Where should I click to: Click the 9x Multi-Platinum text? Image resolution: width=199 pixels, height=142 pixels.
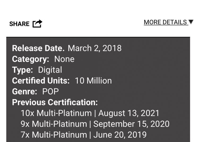tap(54, 124)
